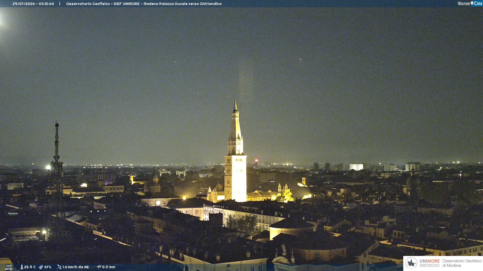This screenshot has width=483, height=271.
Task: Click the humidity droplet icon
Action: (x=41, y=267)
